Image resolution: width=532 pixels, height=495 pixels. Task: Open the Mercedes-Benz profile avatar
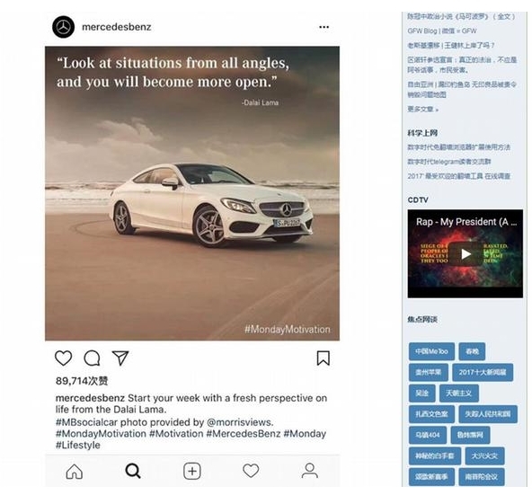63,27
